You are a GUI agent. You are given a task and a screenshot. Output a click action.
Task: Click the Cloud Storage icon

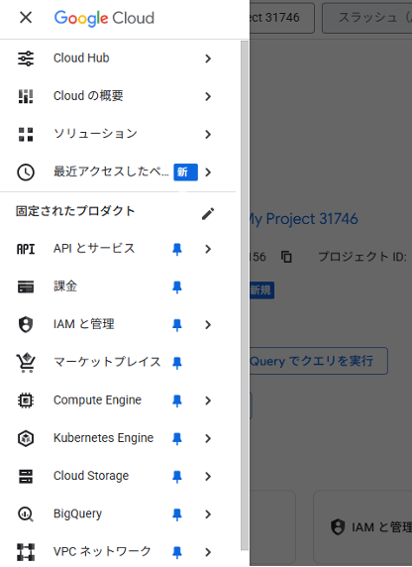pos(26,476)
